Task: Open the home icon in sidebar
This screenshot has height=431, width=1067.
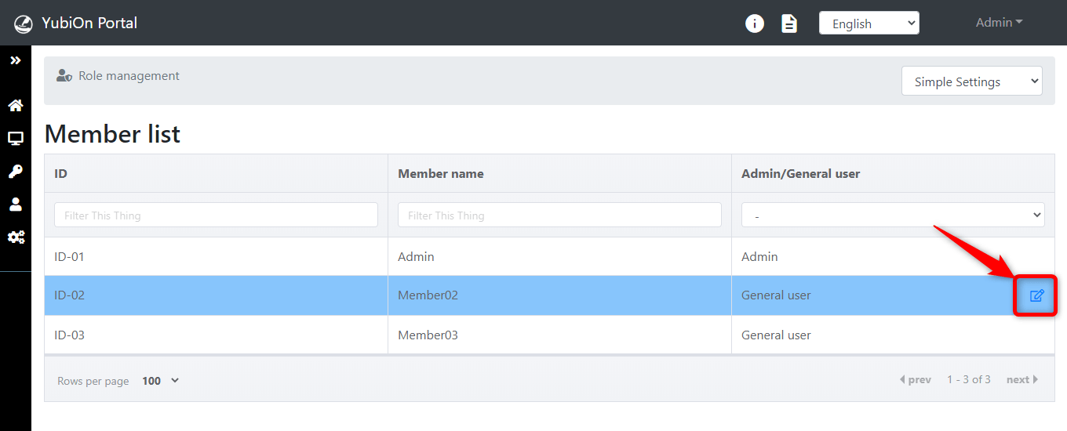Action: (x=16, y=106)
